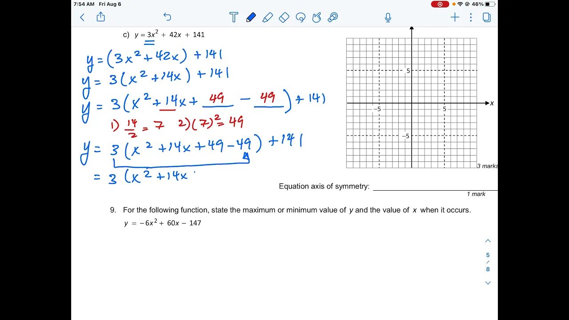The image size is (569, 320).
Task: Tap question 9 instruction sentence
Action: [x=297, y=210]
